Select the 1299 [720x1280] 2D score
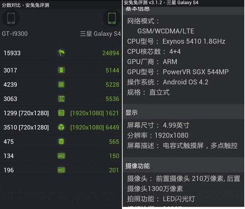The image size is (245, 209). coord(26,113)
